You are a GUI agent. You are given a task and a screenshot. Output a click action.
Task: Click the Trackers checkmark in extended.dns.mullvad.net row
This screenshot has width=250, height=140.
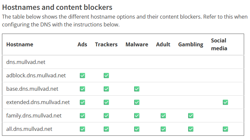(106, 102)
